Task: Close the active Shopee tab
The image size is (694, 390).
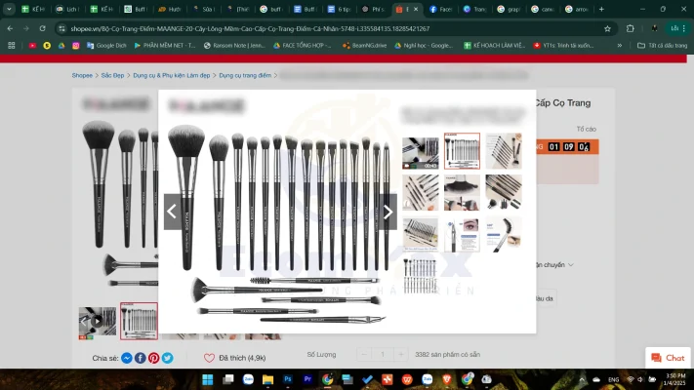Action: tap(416, 9)
